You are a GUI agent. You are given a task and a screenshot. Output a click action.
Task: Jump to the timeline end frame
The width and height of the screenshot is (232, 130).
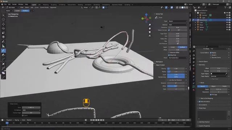coord(103,120)
